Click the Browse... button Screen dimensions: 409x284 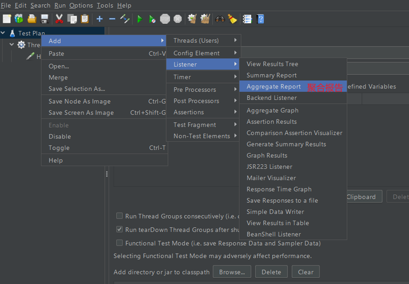[232, 272]
